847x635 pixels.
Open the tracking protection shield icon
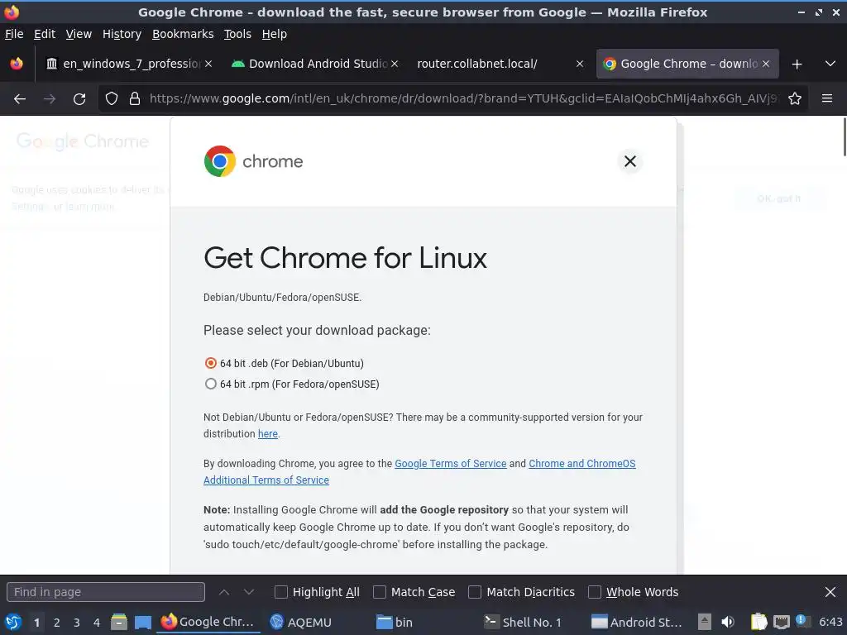tap(112, 99)
